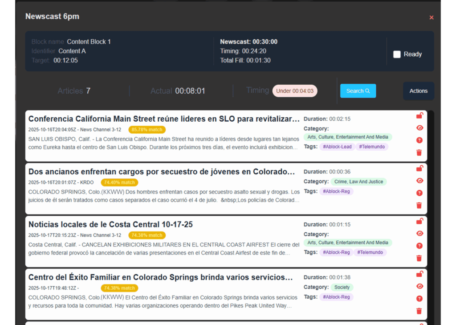
Task: Toggle eye visibility for Centro del Éxito article
Action: tap(419, 286)
